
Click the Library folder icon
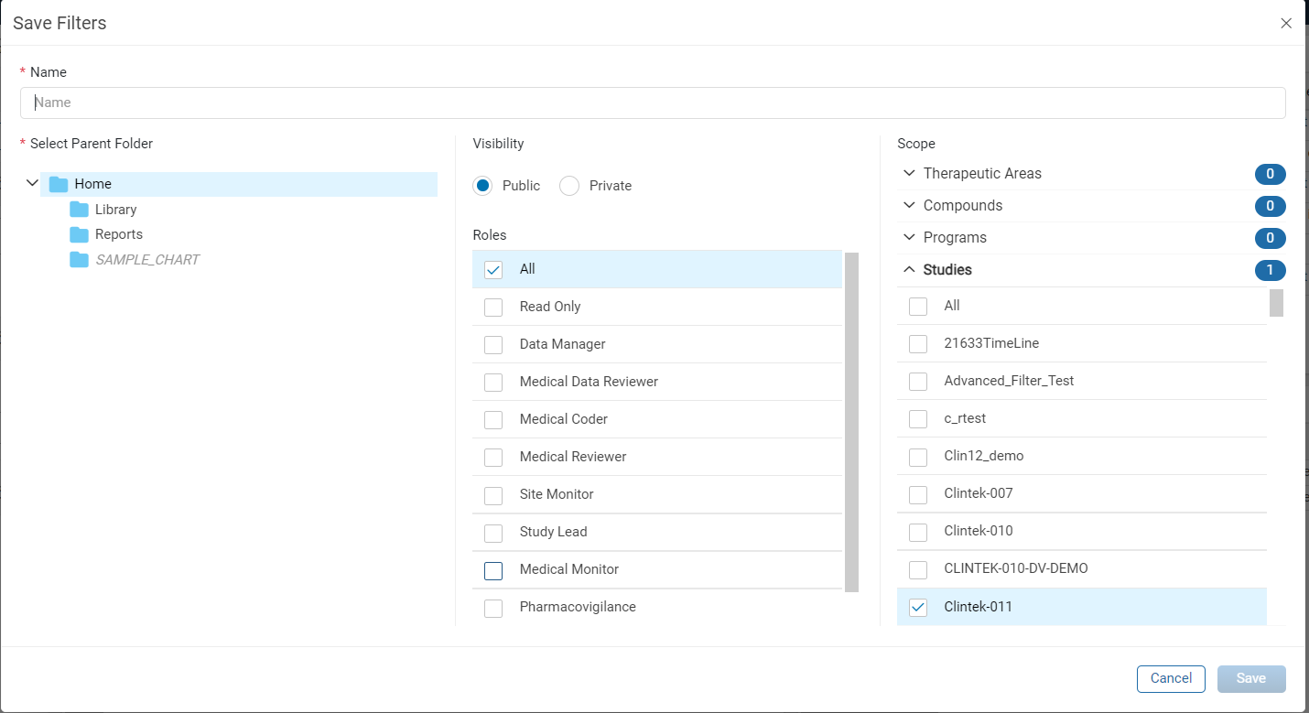[79, 210]
